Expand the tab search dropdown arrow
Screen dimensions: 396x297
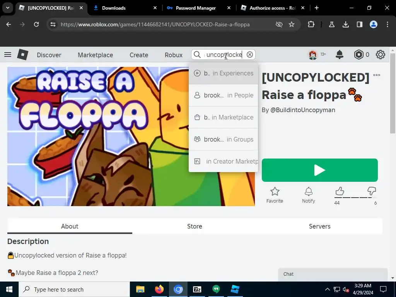pyautogui.click(x=8, y=8)
